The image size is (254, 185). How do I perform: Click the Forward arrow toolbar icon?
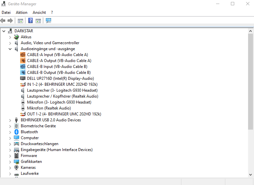pyautogui.click(x=10, y=20)
